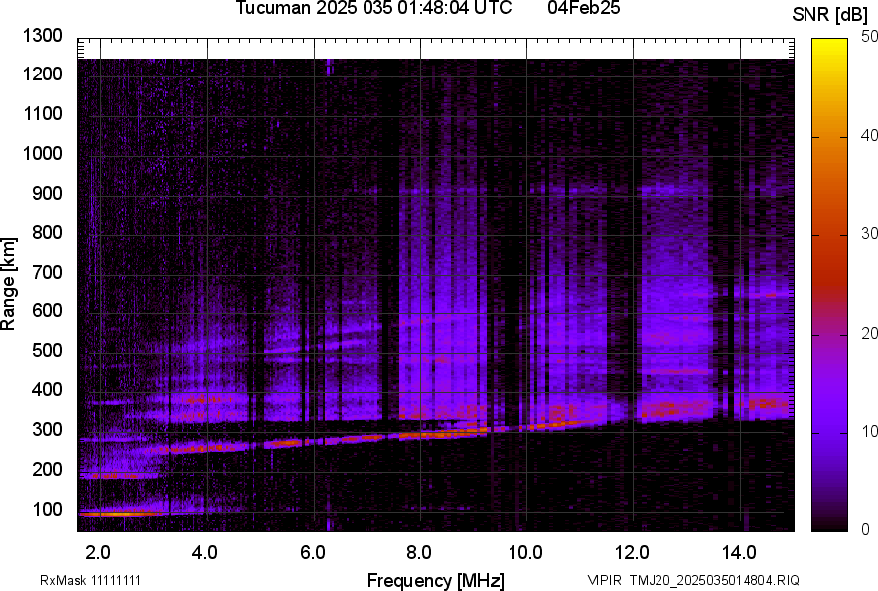878x591 pixels.
Task: Click the bright orange echo at 100 km
Action: pyautogui.click(x=119, y=513)
